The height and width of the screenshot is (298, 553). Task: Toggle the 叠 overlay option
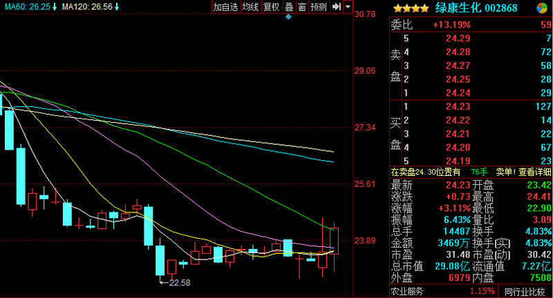(x=289, y=7)
